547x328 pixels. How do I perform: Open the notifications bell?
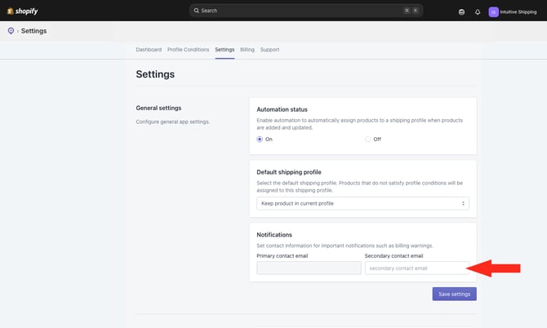478,12
